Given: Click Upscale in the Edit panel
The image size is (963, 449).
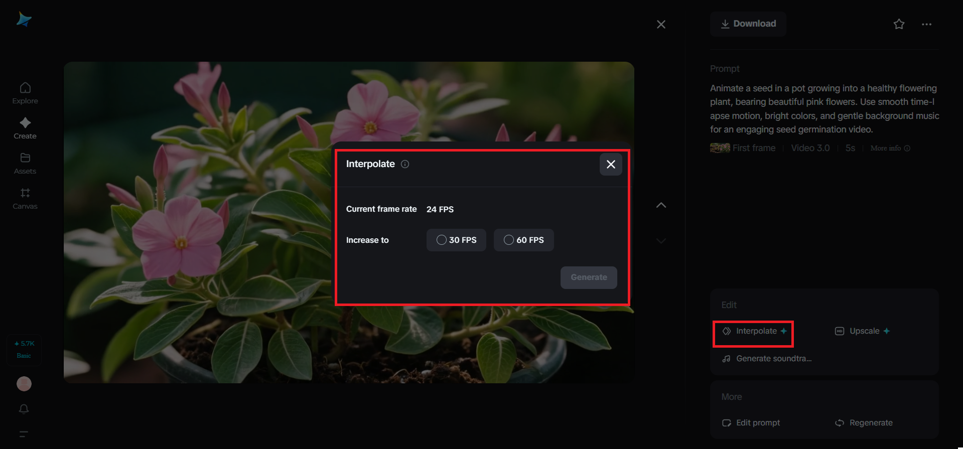Looking at the screenshot, I should 863,331.
